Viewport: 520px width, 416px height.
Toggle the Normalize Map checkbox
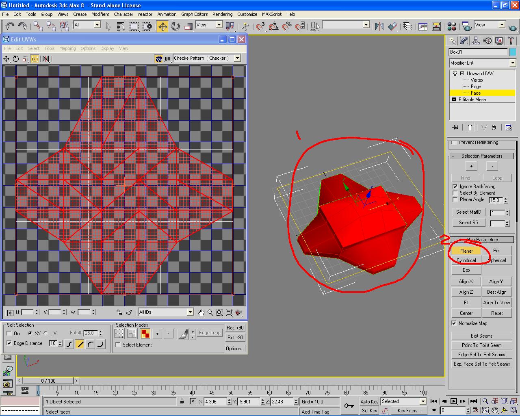[x=454, y=323]
